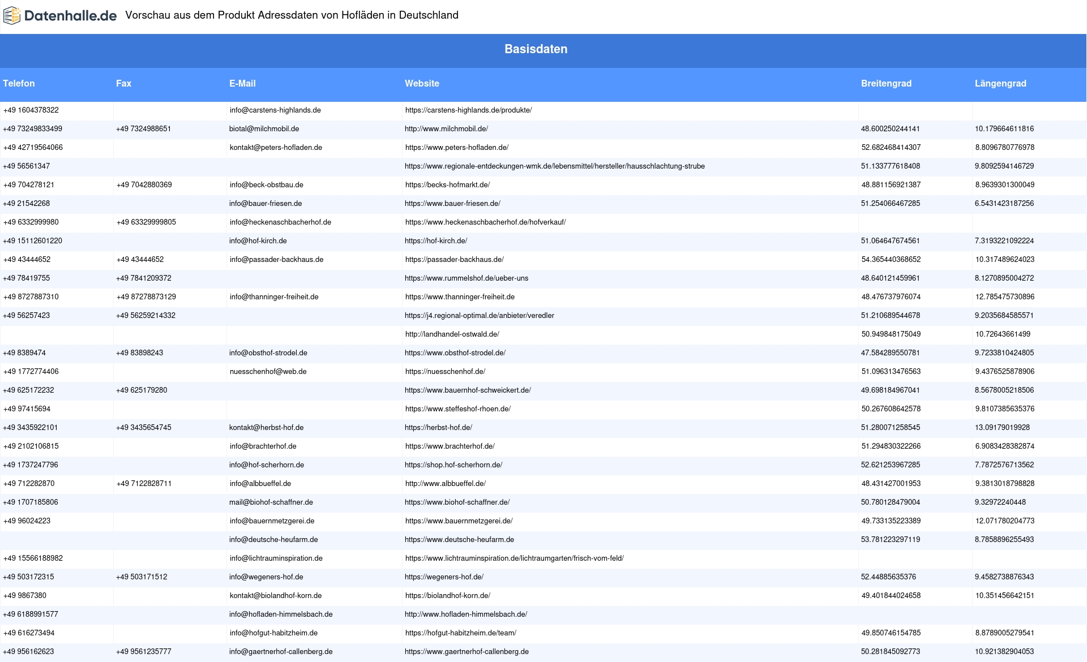The image size is (1087, 662).
Task: Open website https://shop.hof-scherhorn.de/
Action: (x=453, y=465)
